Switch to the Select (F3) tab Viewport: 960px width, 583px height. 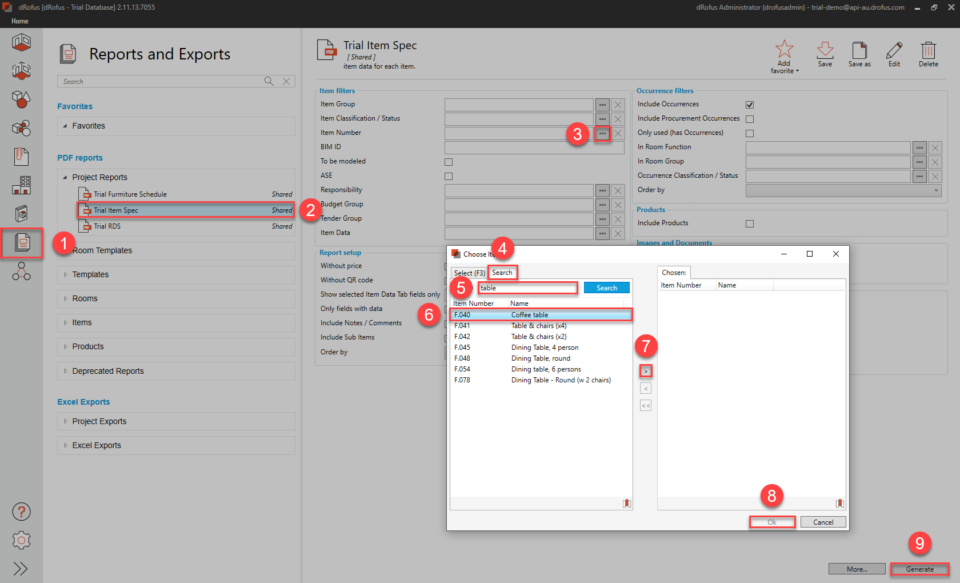[x=469, y=273]
